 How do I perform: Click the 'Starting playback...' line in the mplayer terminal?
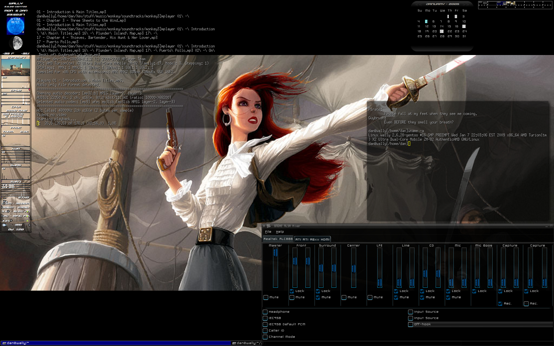pyautogui.click(x=56, y=119)
